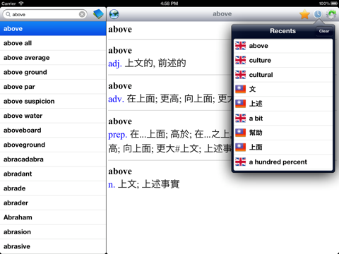Tap UK flag beside 'culture' recent
The height and width of the screenshot is (254, 339).
(240, 60)
